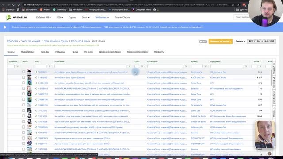Click the Для ванны и душа breadcrumb
The image size is (283, 159).
[x=55, y=41]
